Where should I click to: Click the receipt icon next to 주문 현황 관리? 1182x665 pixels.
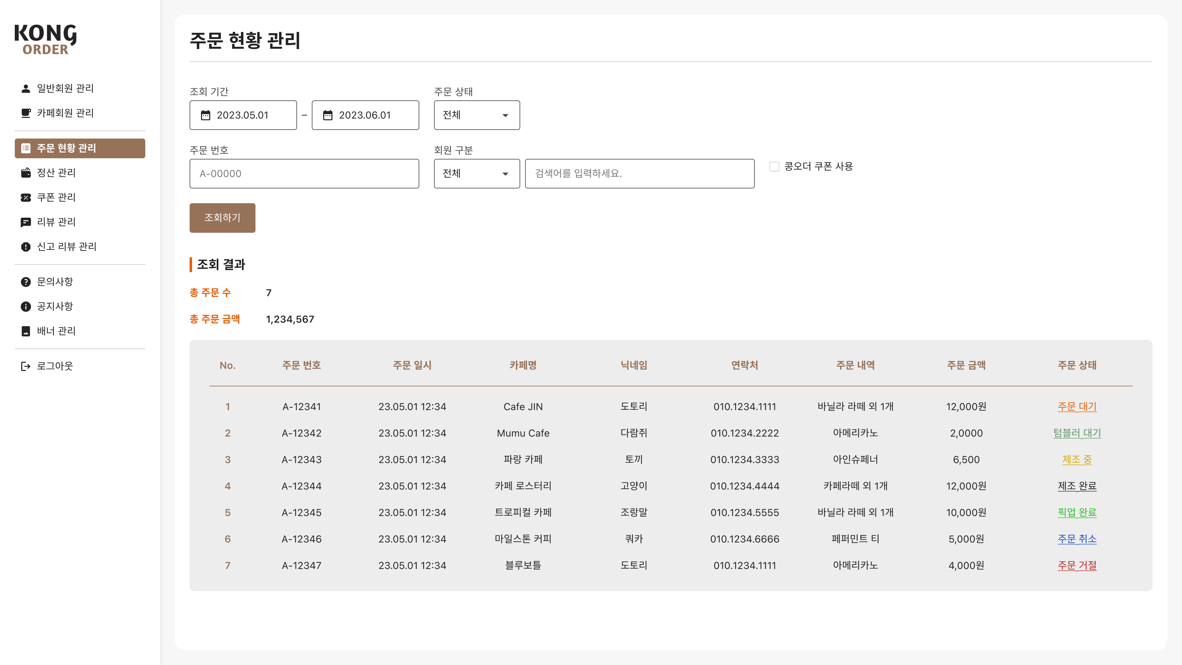pyautogui.click(x=26, y=148)
